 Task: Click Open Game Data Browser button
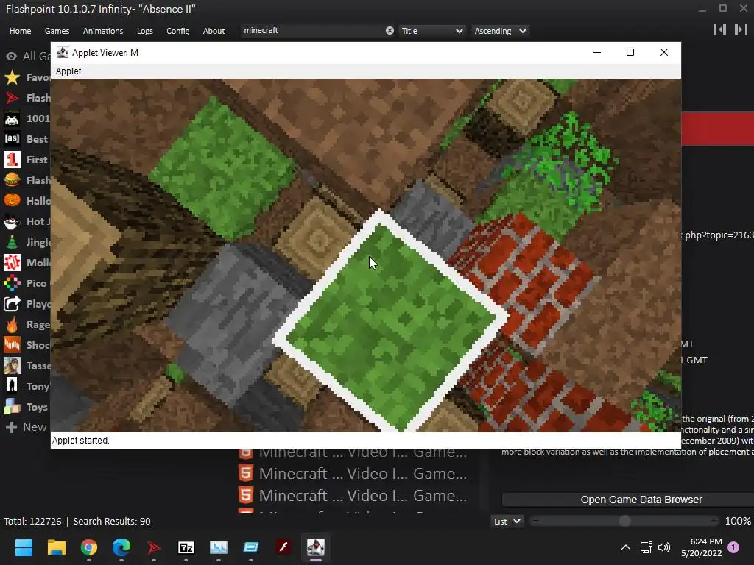[641, 500]
